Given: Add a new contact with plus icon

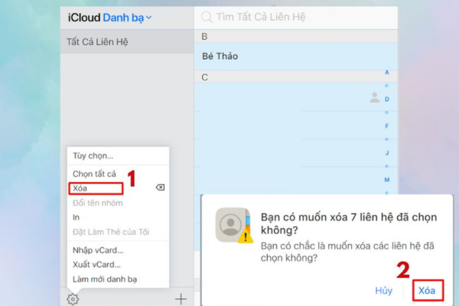Looking at the screenshot, I should point(181,299).
